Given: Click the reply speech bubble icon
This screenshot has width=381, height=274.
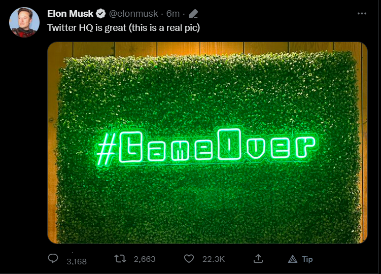Looking at the screenshot, I should tap(53, 259).
